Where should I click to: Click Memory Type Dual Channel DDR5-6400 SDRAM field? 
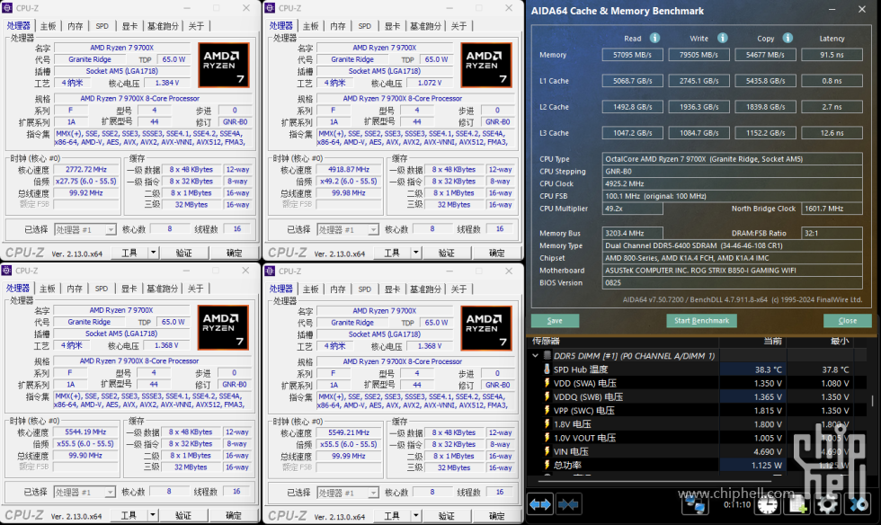click(732, 245)
